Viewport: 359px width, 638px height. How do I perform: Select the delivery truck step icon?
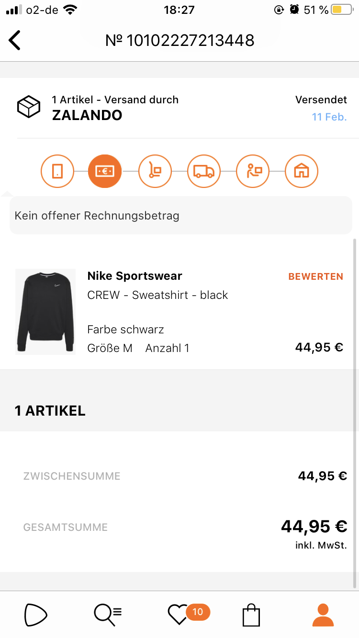204,171
